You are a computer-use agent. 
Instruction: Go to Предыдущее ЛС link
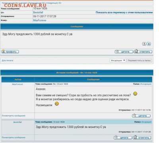(x=37, y=3)
